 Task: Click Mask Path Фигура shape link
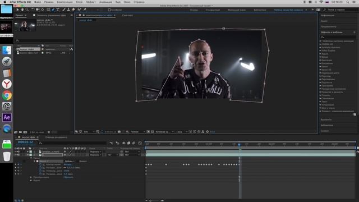pyautogui.click(x=68, y=164)
